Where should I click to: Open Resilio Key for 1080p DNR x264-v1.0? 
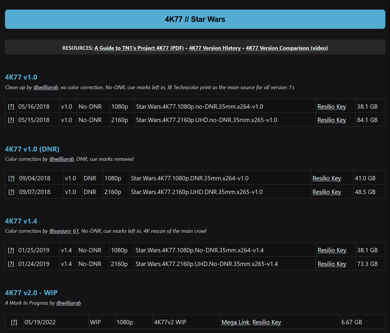[x=327, y=178]
